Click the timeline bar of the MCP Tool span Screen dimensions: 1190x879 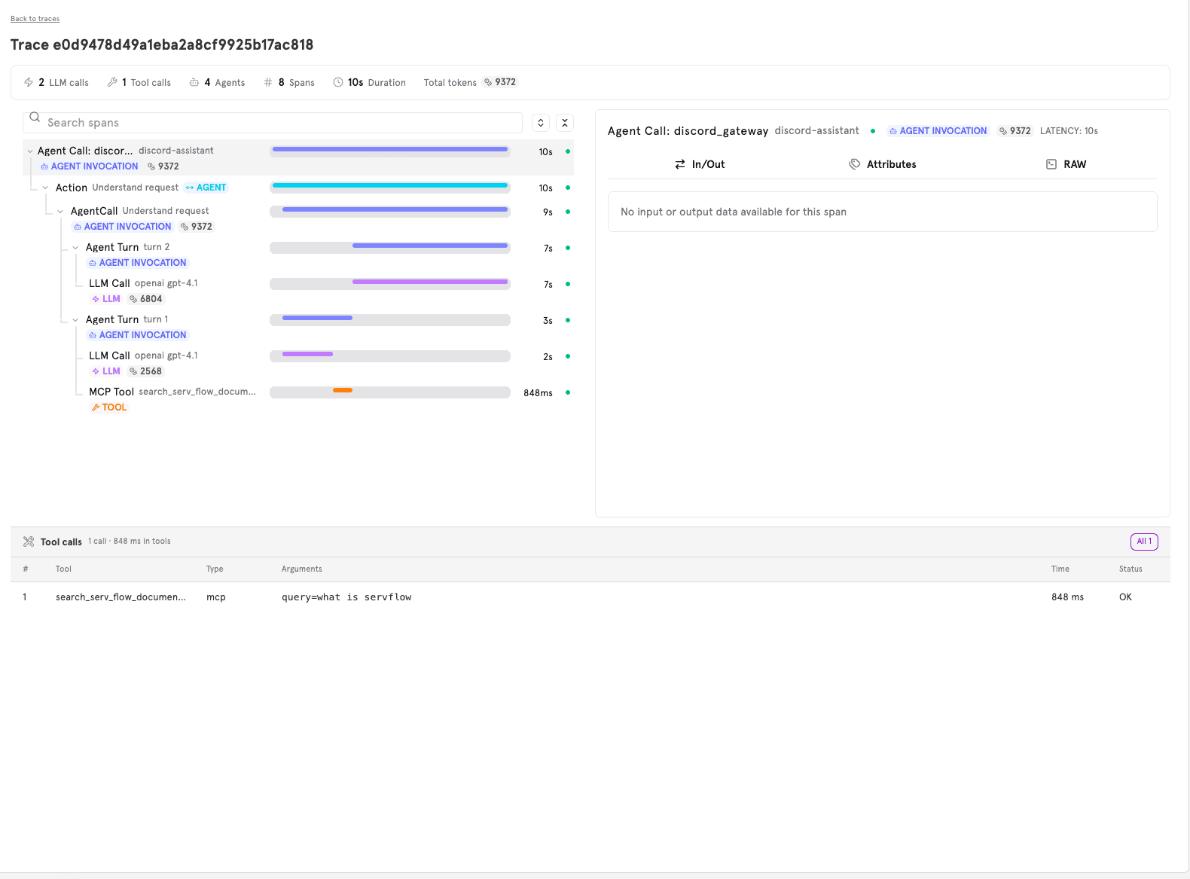(x=343, y=390)
